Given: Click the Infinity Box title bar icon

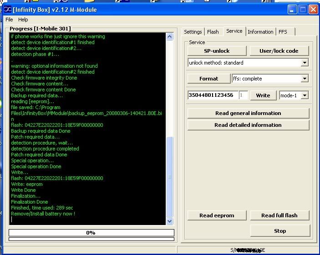Looking at the screenshot, I should coord(8,10).
